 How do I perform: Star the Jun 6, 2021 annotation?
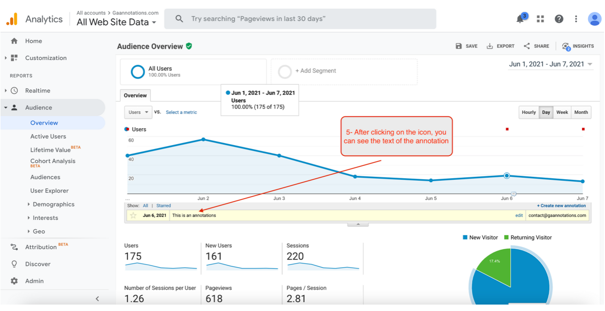point(133,215)
